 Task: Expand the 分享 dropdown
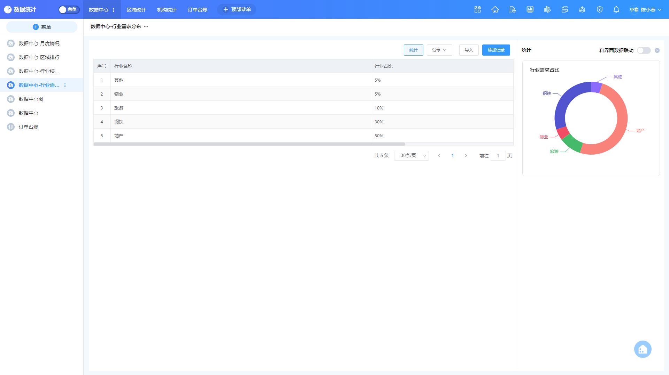coord(439,50)
